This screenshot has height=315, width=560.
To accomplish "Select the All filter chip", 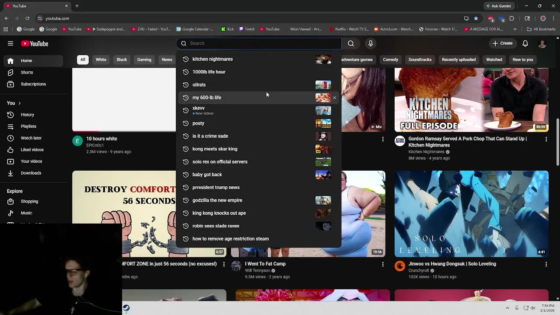I will click(83, 59).
